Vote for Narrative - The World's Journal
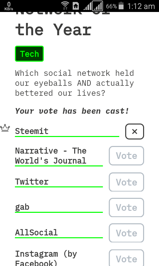The width and height of the screenshot is (159, 266). click(127, 156)
